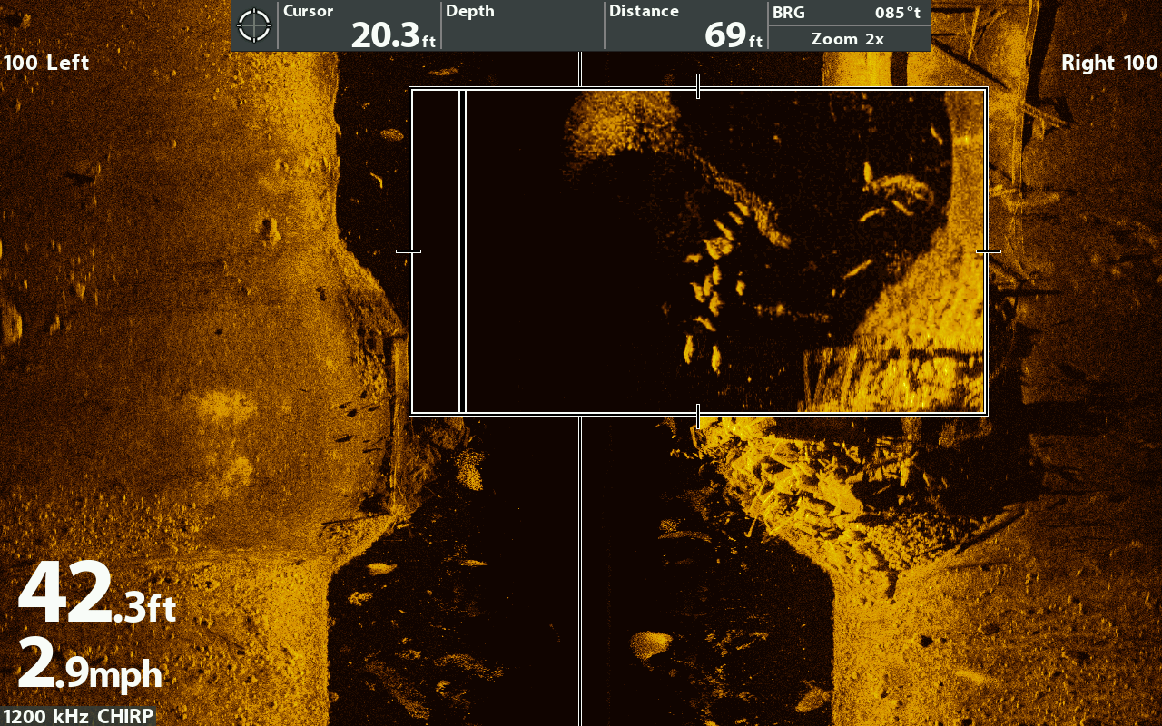The width and height of the screenshot is (1162, 726).
Task: Click the vertical cursor line inside zoom window
Action: [x=463, y=251]
